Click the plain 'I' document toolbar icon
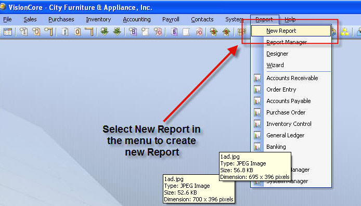Viewport: 361px width, 206px height. click(x=65, y=32)
